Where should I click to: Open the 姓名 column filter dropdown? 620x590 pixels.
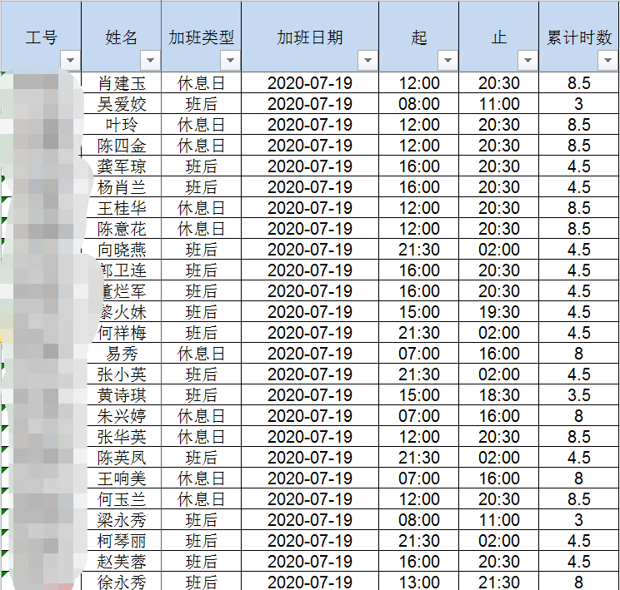[150, 61]
